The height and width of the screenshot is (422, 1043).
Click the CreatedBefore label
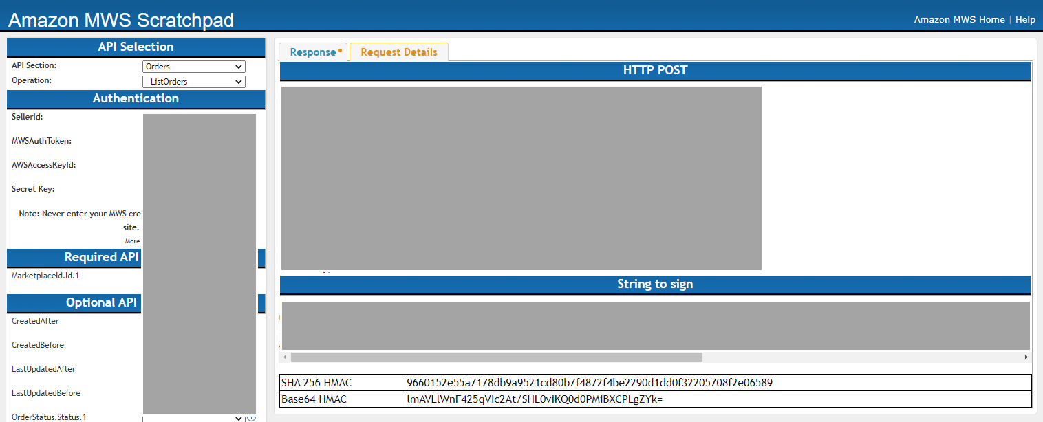point(38,345)
